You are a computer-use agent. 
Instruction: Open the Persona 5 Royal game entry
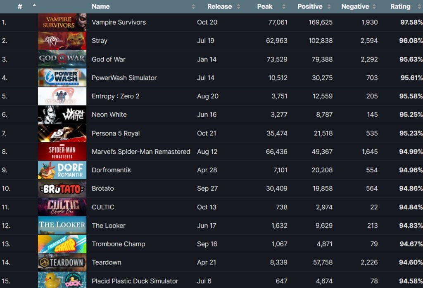[116, 133]
